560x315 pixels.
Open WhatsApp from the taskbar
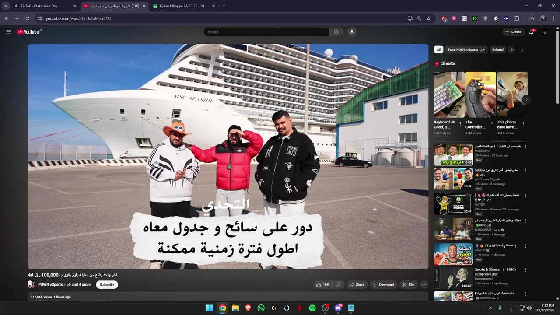click(261, 308)
